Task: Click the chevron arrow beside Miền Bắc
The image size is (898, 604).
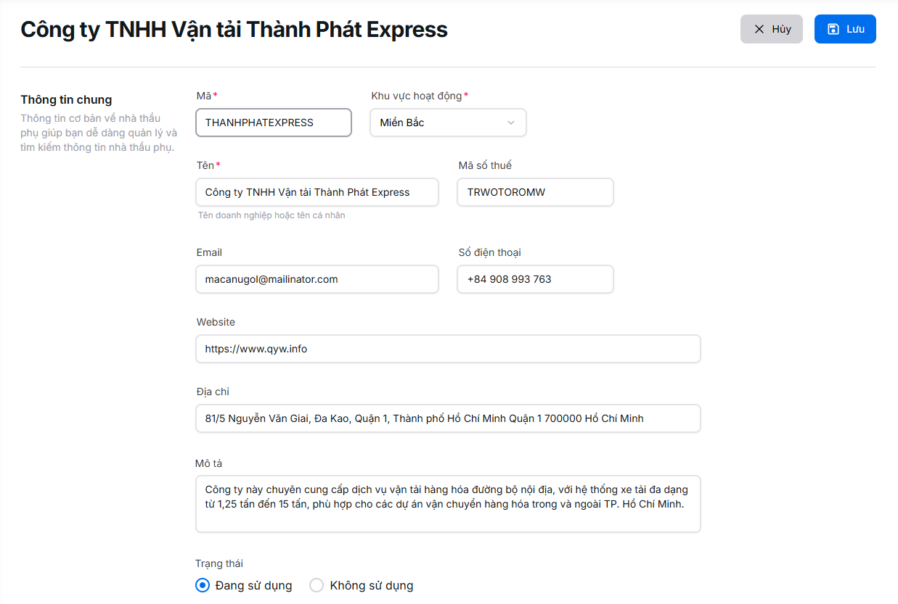Action: click(511, 123)
